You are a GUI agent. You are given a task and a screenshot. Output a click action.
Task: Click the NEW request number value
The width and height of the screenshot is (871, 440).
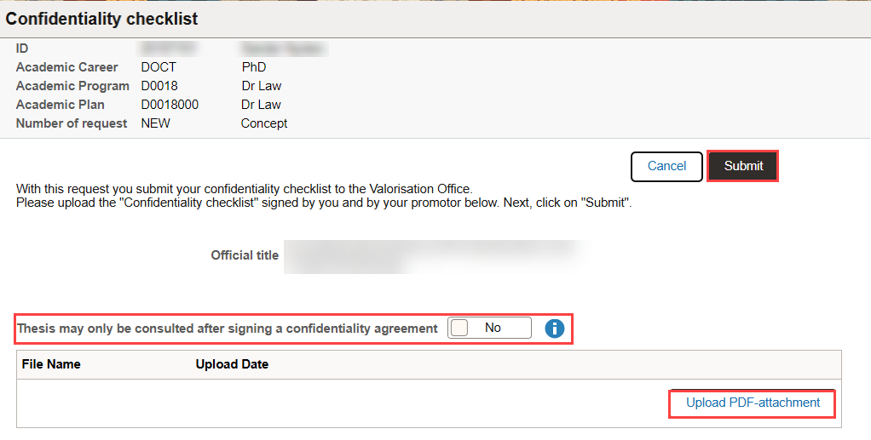click(155, 123)
